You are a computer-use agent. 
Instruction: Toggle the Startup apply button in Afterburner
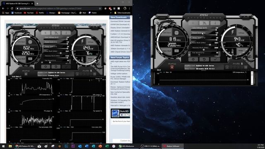point(172,67)
